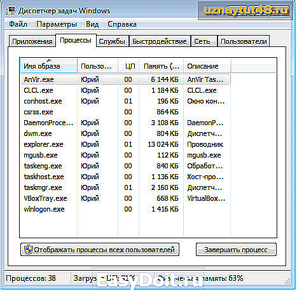297x291 pixels.
Task: Sort by Имя образа column header
Action: (49, 66)
